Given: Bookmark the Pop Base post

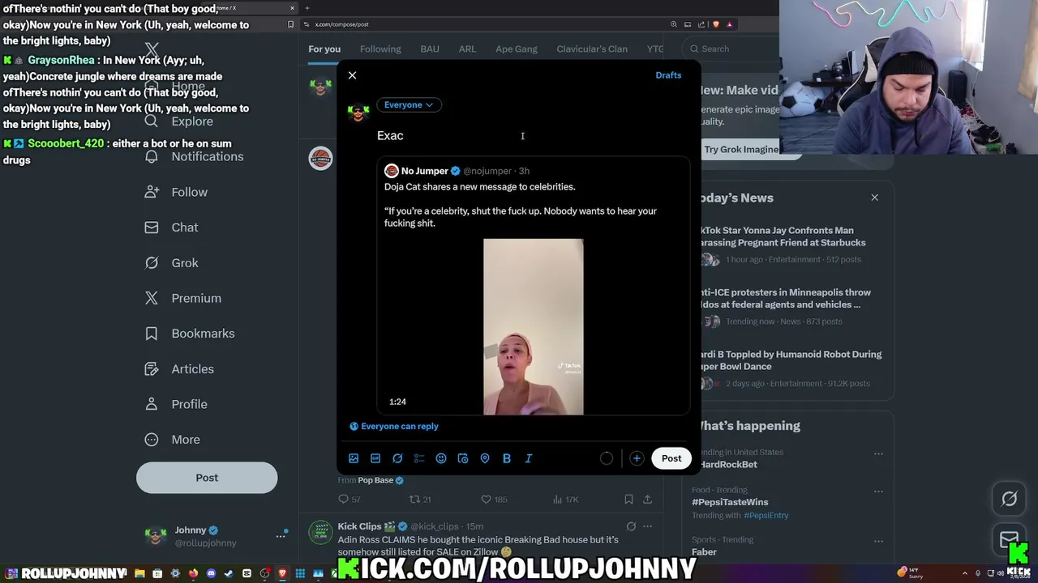Looking at the screenshot, I should (x=628, y=500).
